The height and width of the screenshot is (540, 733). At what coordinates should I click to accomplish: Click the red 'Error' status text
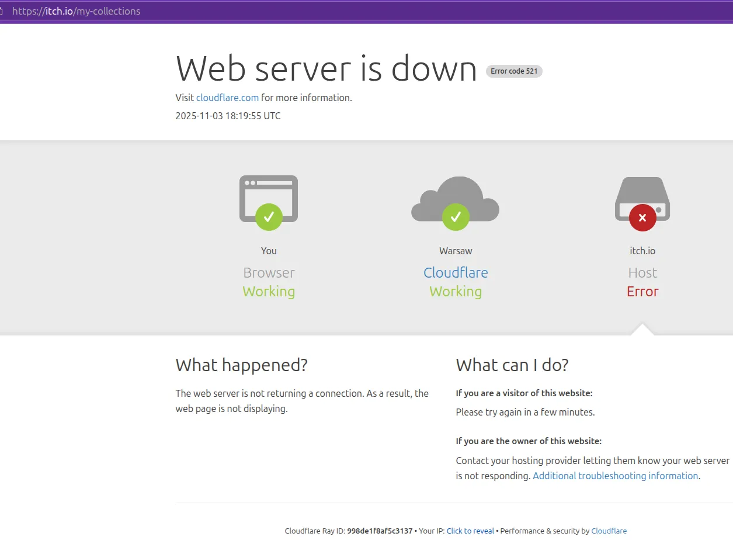click(642, 291)
